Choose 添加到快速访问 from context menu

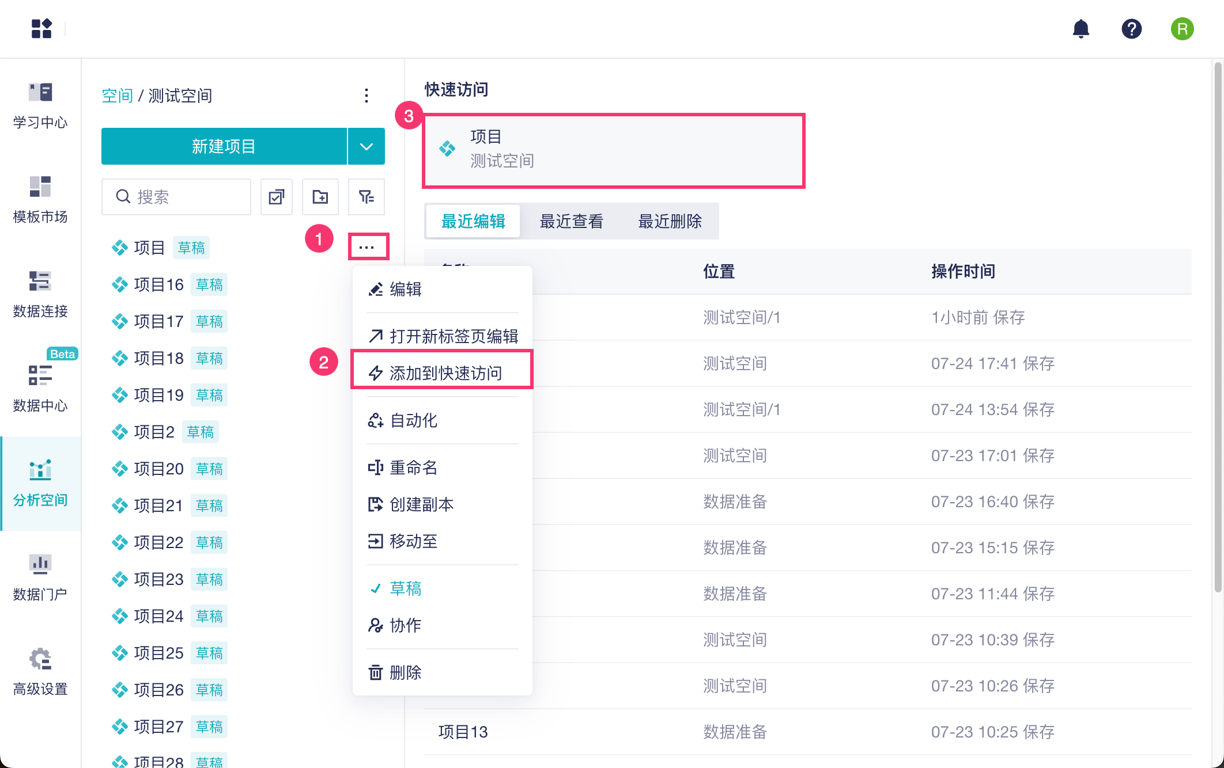coord(445,373)
